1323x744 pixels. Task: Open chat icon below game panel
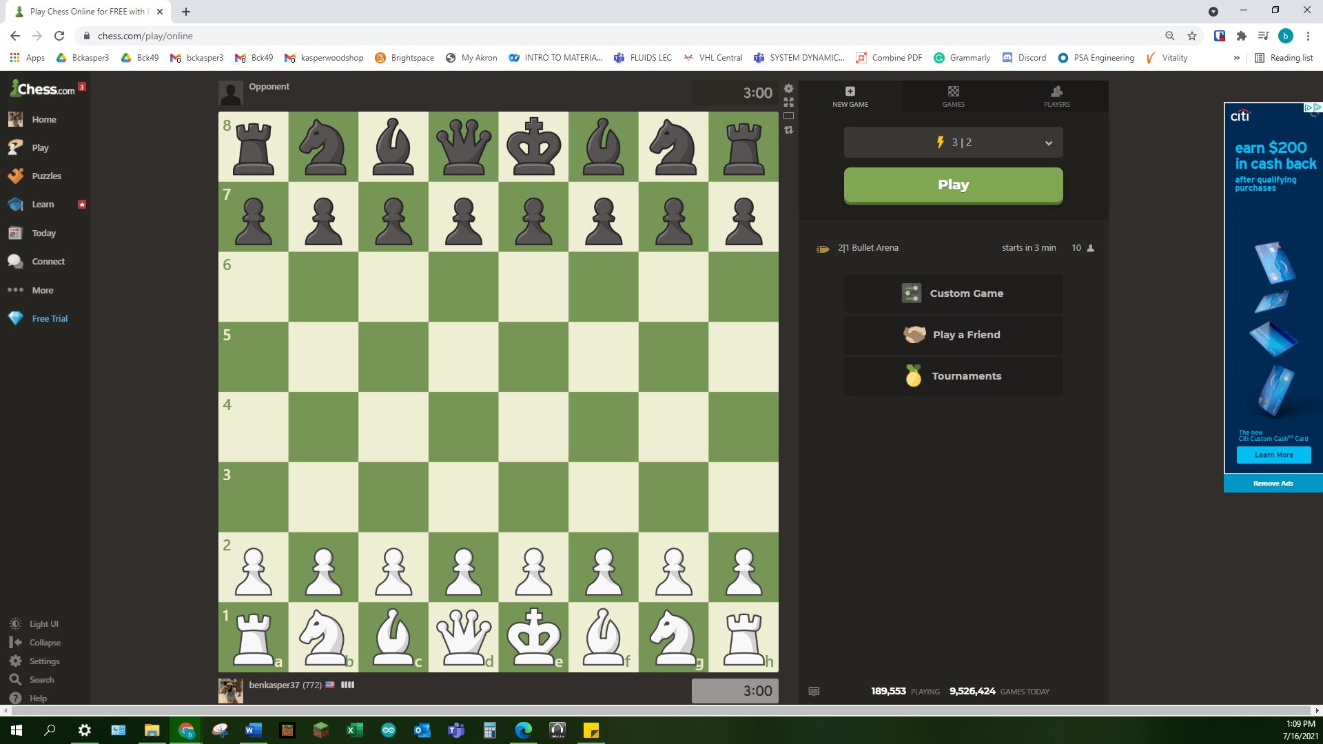point(814,692)
